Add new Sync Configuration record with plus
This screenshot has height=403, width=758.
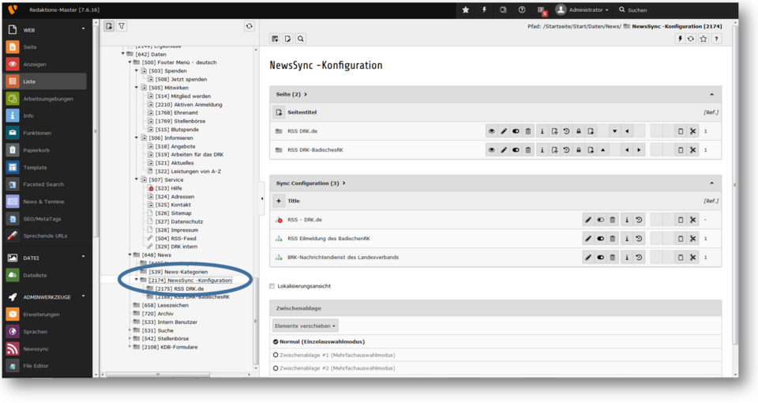point(279,201)
